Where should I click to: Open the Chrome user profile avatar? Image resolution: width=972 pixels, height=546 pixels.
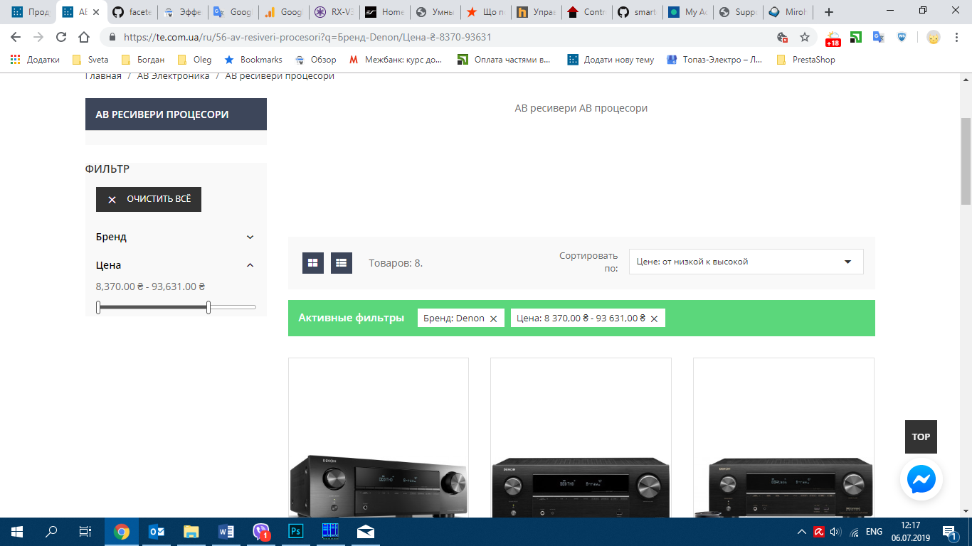point(933,37)
